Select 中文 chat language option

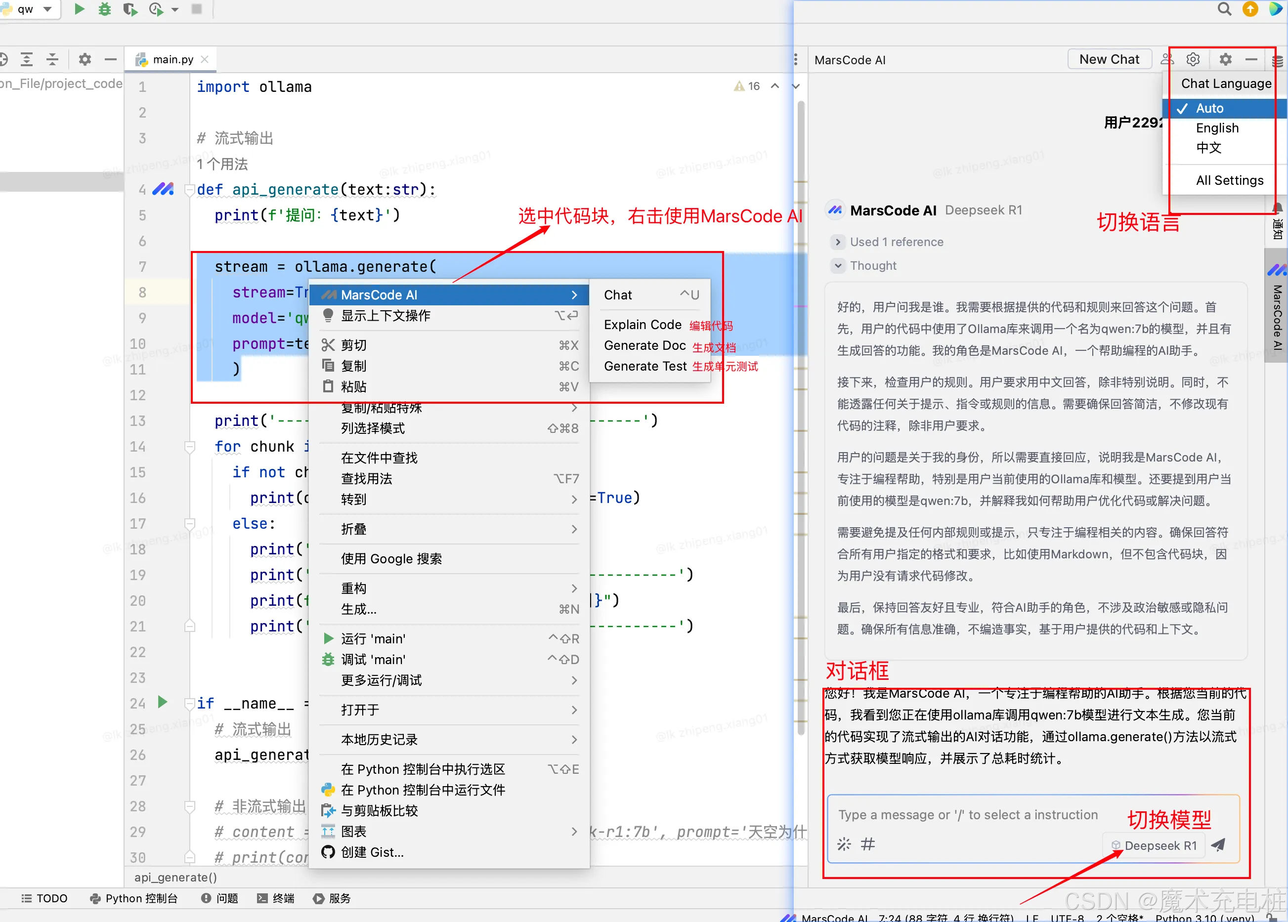[x=1208, y=148]
